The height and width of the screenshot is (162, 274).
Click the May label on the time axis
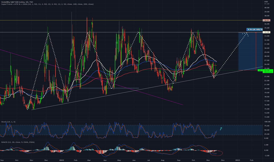click(x=119, y=160)
